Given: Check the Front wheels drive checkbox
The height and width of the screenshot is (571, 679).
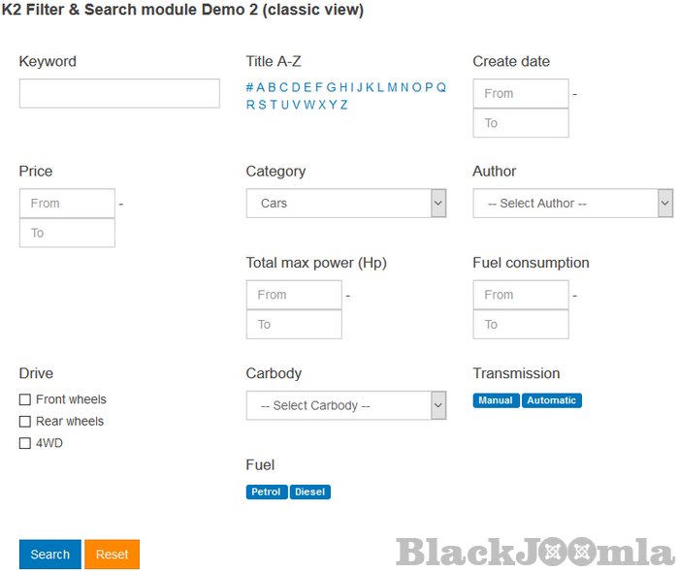Looking at the screenshot, I should 25,399.
